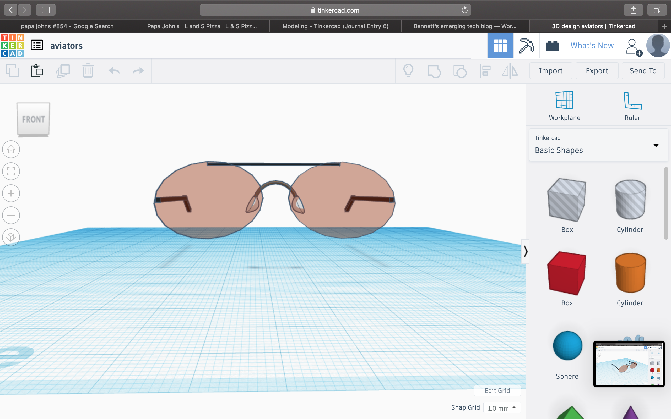Switch to Bennett's emerging tech blog tab
671x419 pixels.
click(465, 26)
